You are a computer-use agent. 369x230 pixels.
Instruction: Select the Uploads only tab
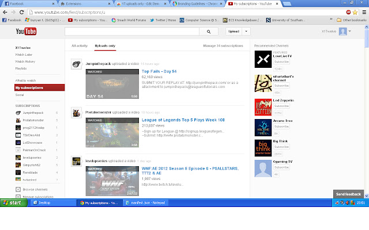(105, 45)
